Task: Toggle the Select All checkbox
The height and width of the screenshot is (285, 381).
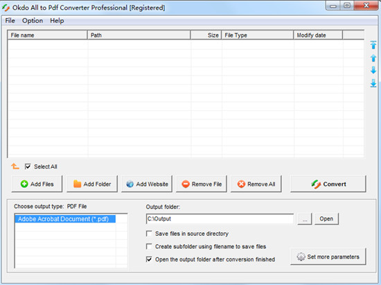Action: [28, 166]
